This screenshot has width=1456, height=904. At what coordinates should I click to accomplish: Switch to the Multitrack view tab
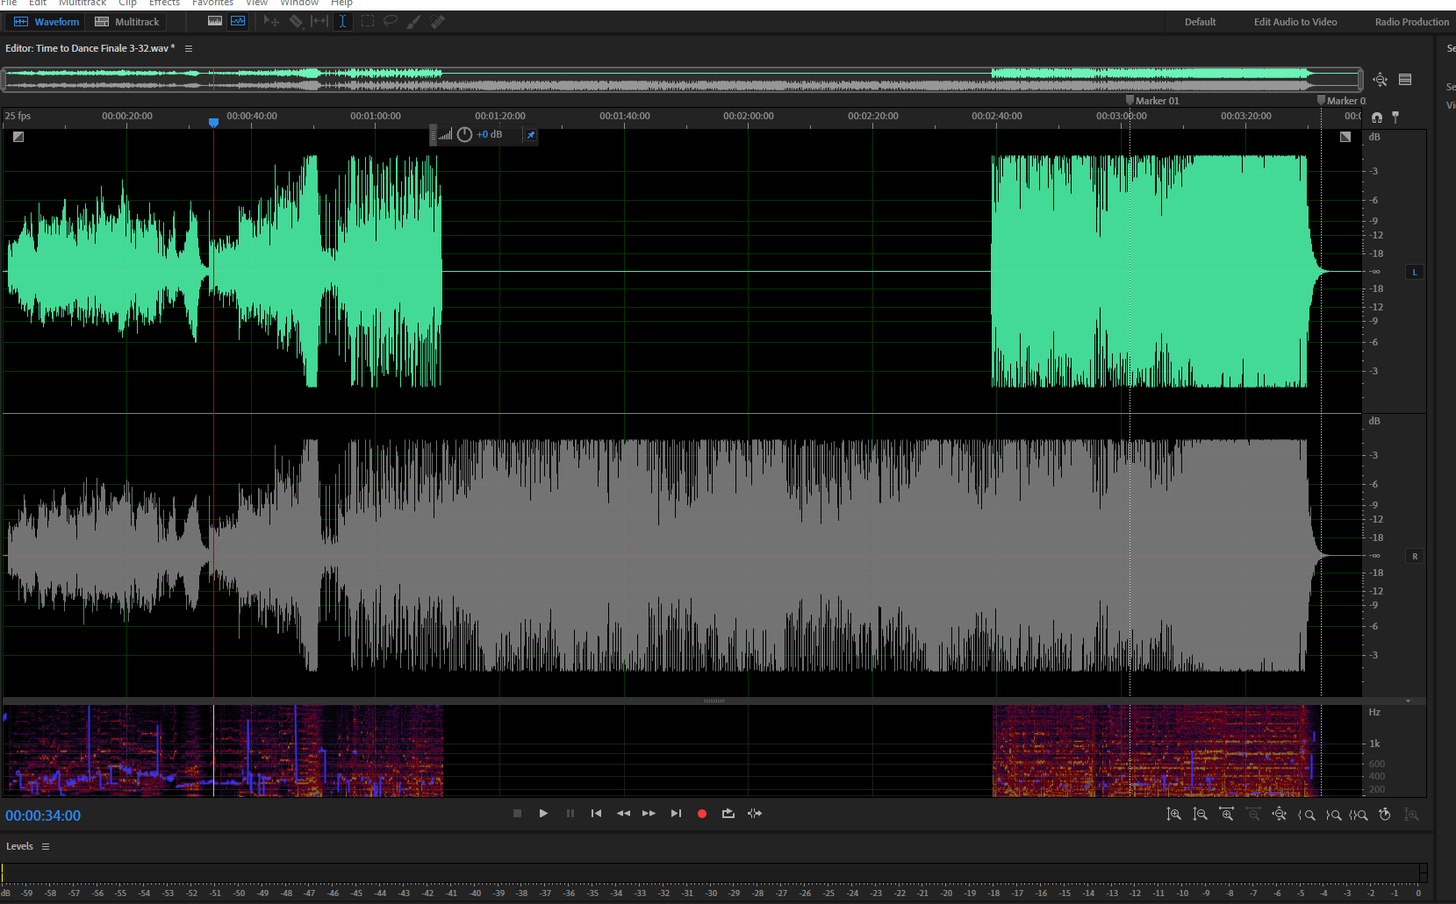pyautogui.click(x=126, y=21)
